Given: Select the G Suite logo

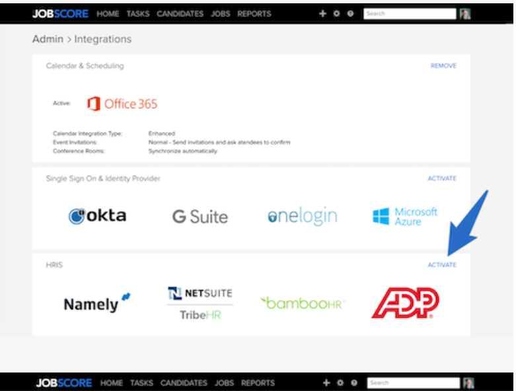Looking at the screenshot, I should (200, 217).
